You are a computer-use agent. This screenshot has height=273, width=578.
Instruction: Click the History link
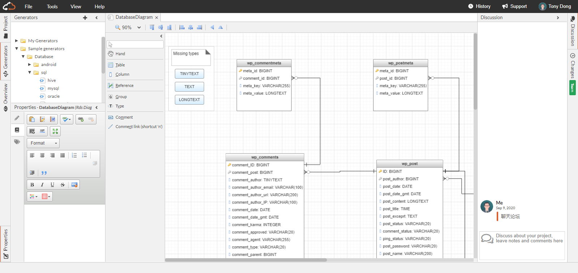[x=479, y=6]
